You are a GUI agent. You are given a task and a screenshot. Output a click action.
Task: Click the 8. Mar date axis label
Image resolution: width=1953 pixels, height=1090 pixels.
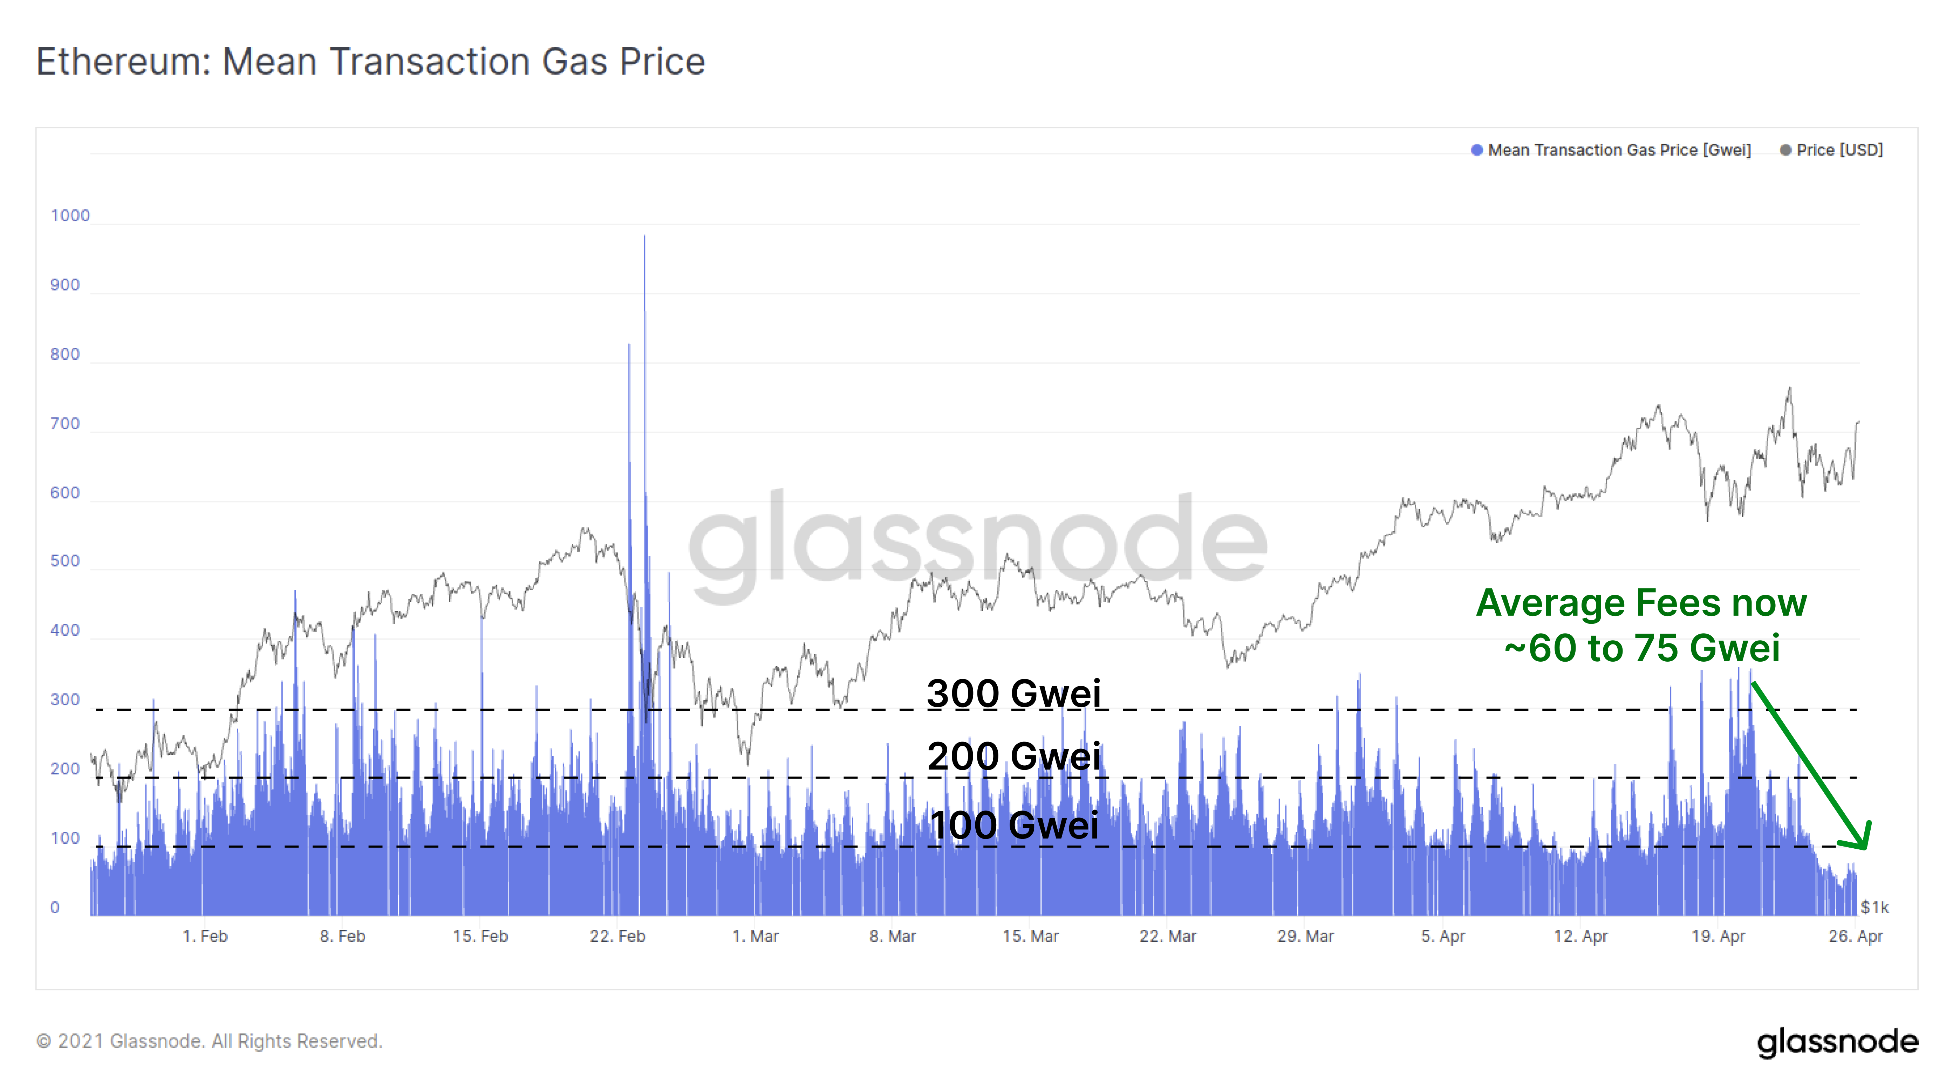tap(892, 936)
